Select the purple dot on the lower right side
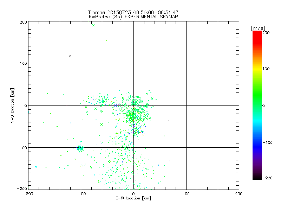 click(170, 161)
